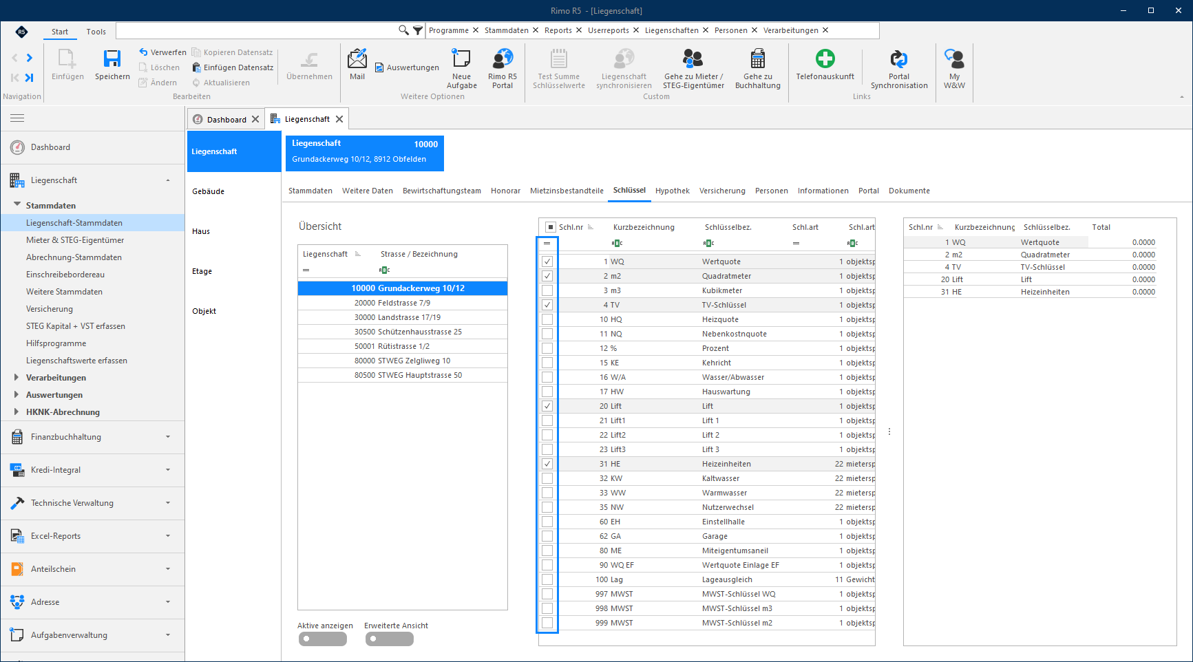Select row 20000 Feldstrasse 7/9
The height and width of the screenshot is (662, 1193).
[x=402, y=303]
